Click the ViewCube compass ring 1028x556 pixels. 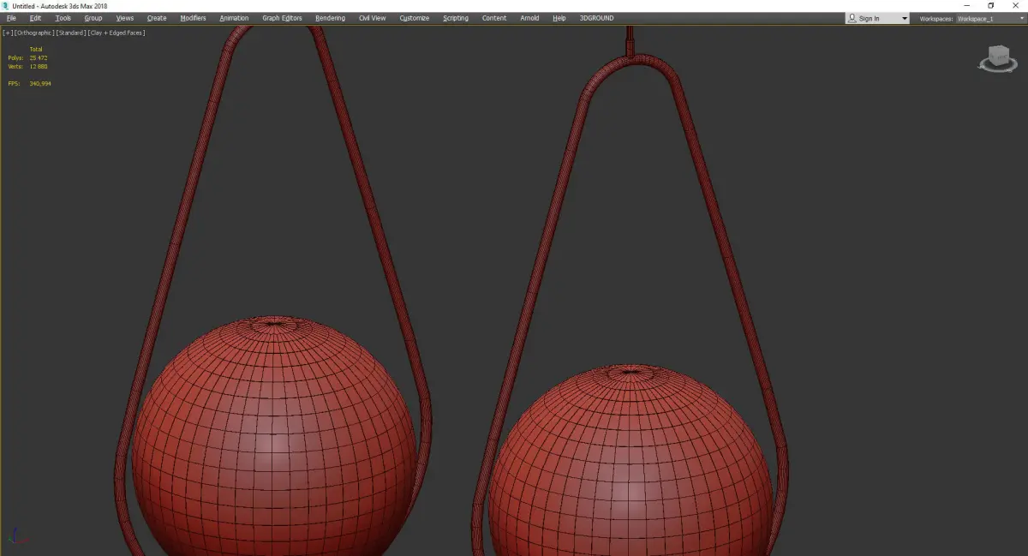pyautogui.click(x=998, y=69)
